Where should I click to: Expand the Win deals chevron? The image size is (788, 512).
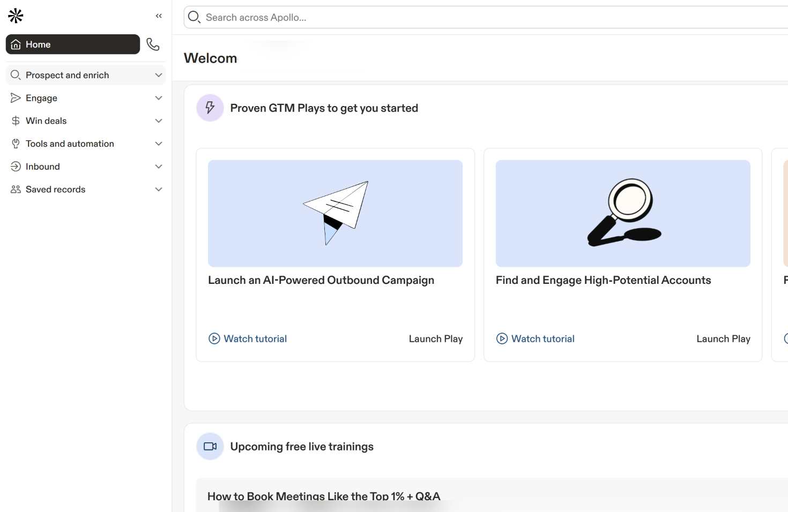[x=159, y=121]
